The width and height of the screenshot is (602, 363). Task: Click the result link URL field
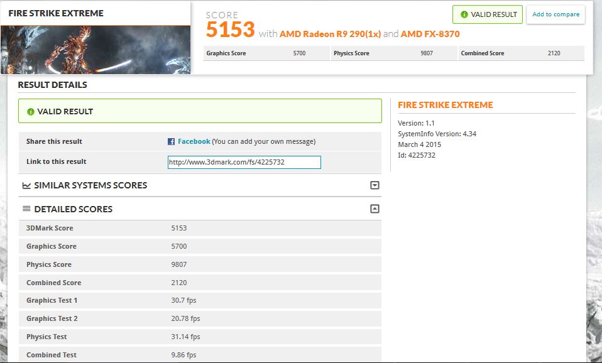[x=244, y=162]
